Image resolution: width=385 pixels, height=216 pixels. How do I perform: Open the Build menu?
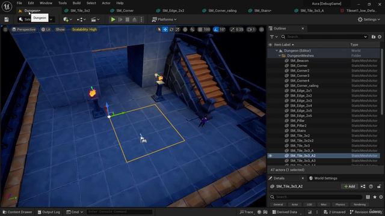pyautogui.click(x=76, y=3)
